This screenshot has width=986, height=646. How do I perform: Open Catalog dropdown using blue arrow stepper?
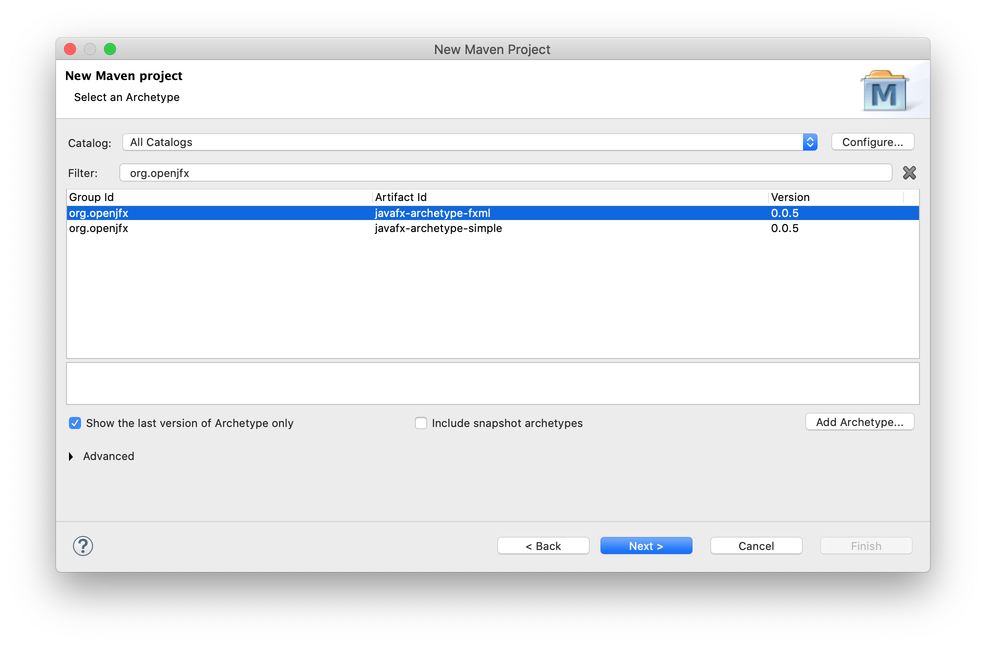809,142
